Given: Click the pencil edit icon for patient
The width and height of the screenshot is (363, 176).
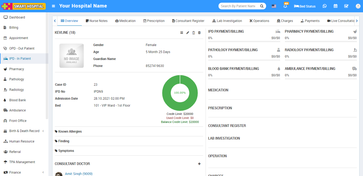Looking at the screenshot, I should tap(188, 33).
